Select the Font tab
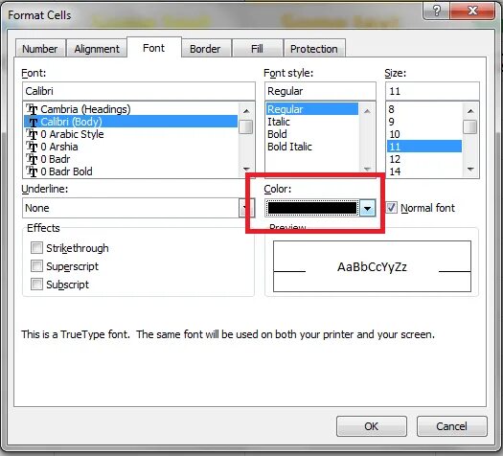 click(153, 48)
